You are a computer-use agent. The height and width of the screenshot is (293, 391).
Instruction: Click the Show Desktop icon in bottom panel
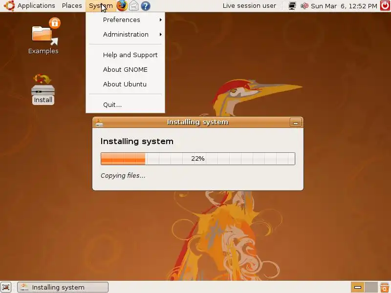(6, 287)
